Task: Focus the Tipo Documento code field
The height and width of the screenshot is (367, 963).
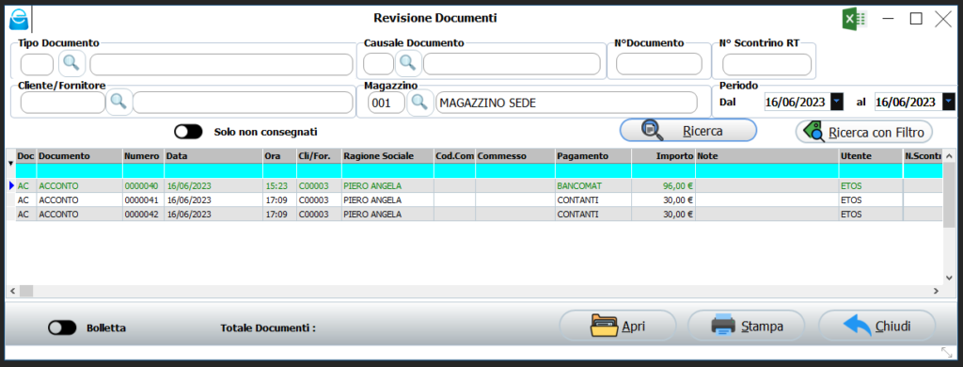Action: click(x=37, y=64)
